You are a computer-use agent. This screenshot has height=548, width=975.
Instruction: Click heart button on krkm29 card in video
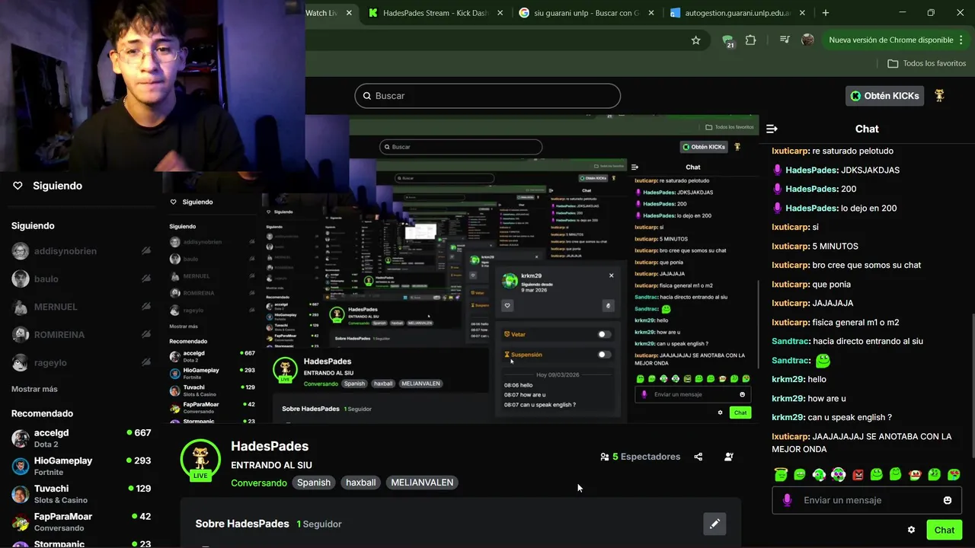pyautogui.click(x=507, y=306)
